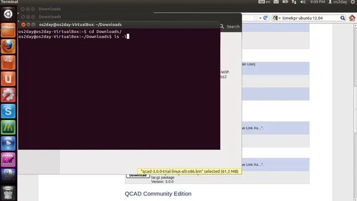Open the Files manager from the launcher

click(x=8, y=30)
